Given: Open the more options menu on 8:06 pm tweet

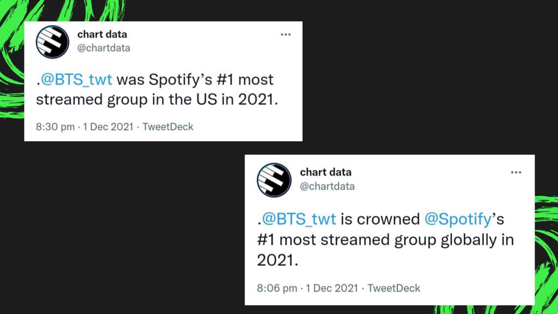Looking at the screenshot, I should (x=515, y=172).
